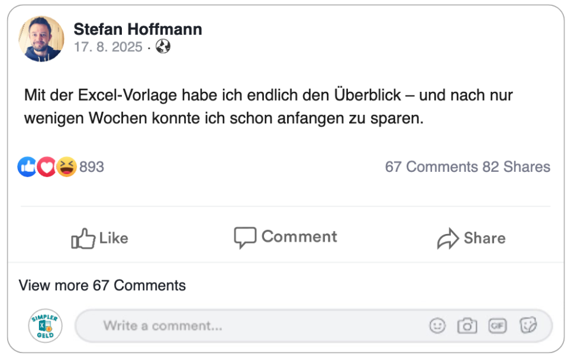Share this post
The width and height of the screenshot is (574, 359).
click(471, 238)
